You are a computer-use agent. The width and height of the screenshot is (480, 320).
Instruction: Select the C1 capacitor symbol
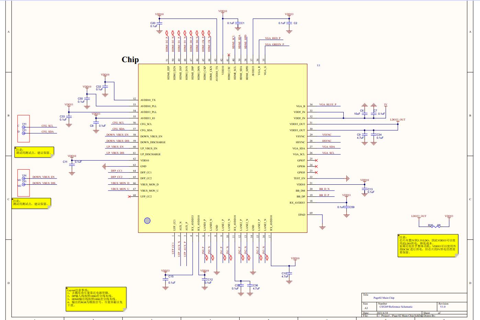[x=238, y=23]
